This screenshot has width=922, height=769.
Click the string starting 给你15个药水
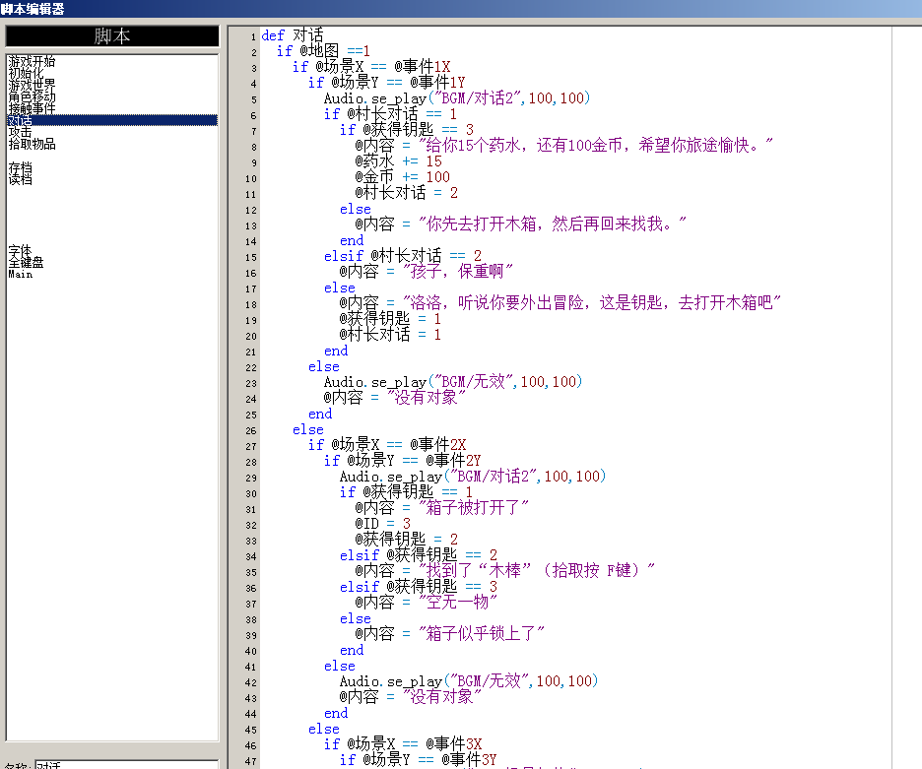596,145
